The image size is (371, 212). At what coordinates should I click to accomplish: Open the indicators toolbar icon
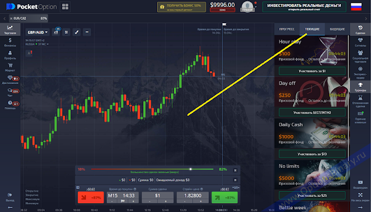point(66,32)
